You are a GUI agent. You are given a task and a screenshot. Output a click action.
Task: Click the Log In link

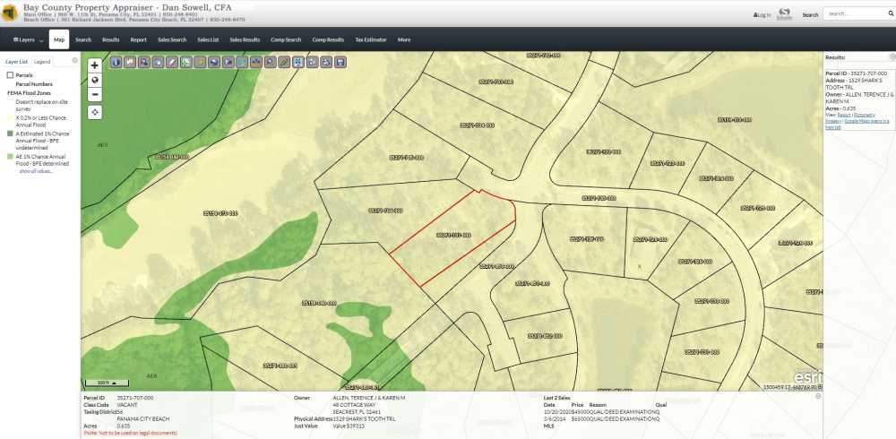[762, 14]
